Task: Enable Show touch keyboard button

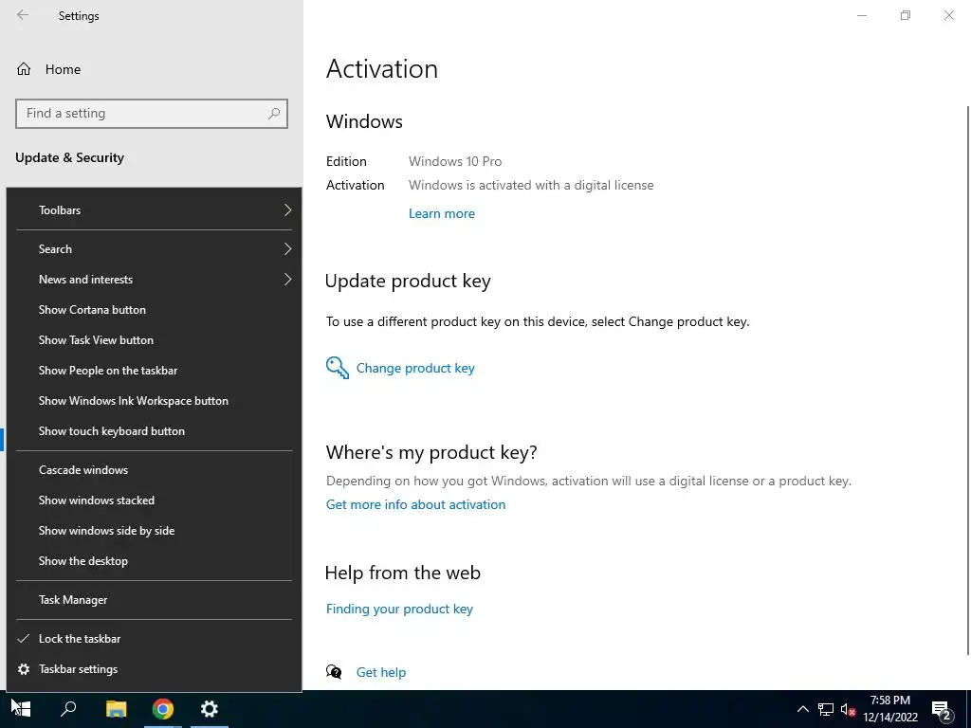Action: [154, 431]
